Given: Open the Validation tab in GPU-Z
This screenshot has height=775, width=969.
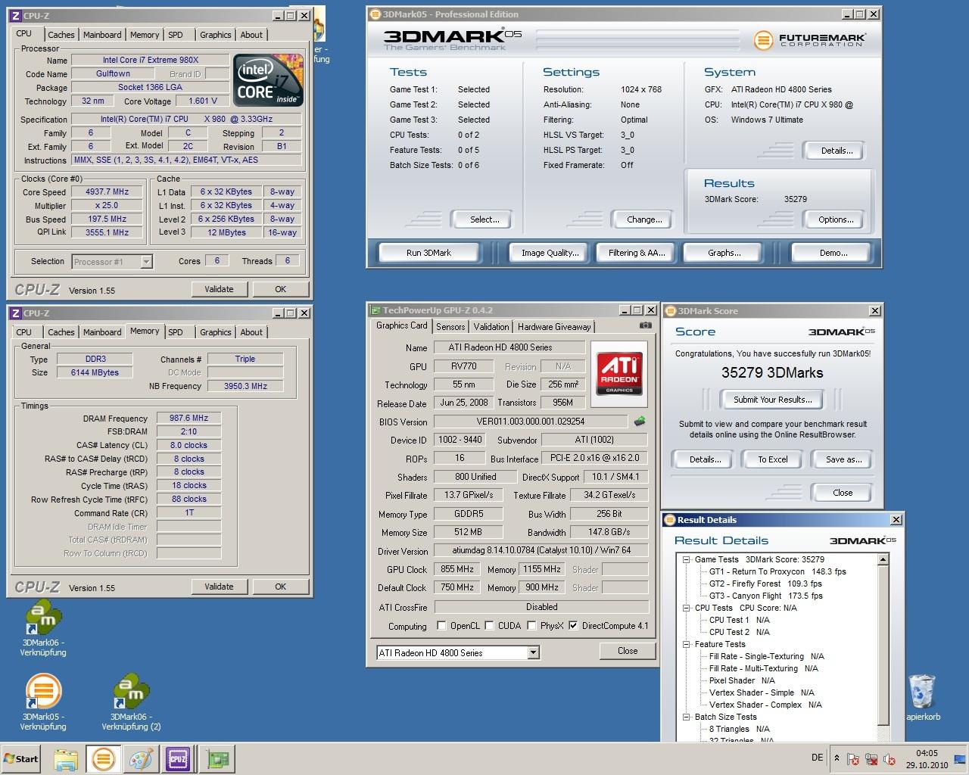Looking at the screenshot, I should [x=491, y=327].
